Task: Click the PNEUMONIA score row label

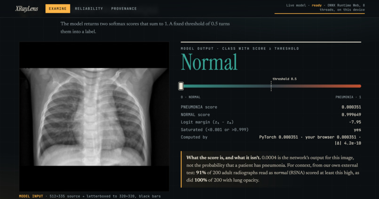Action: (199, 107)
